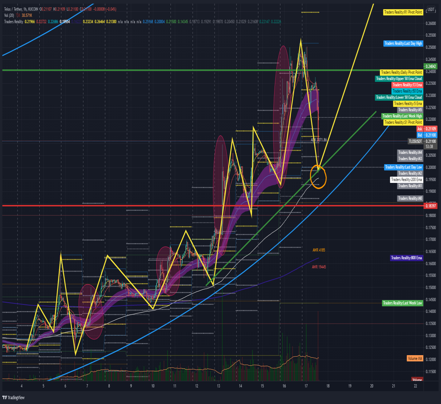Click the red 0.18397 price line tag
The width and height of the screenshot is (441, 404).
pyautogui.click(x=431, y=206)
